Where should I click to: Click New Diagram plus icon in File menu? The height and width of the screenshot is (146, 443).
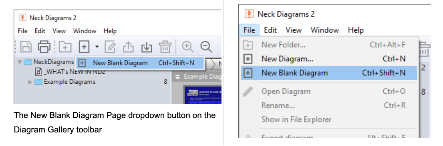[x=248, y=59]
